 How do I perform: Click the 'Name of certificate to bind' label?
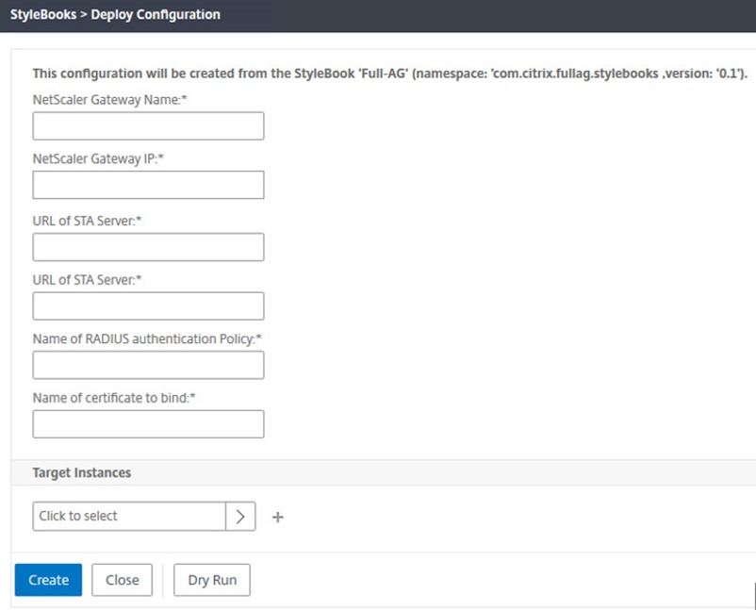[x=113, y=398]
